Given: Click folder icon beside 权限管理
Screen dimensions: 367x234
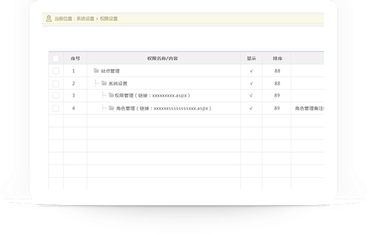Looking at the screenshot, I should [x=111, y=95].
